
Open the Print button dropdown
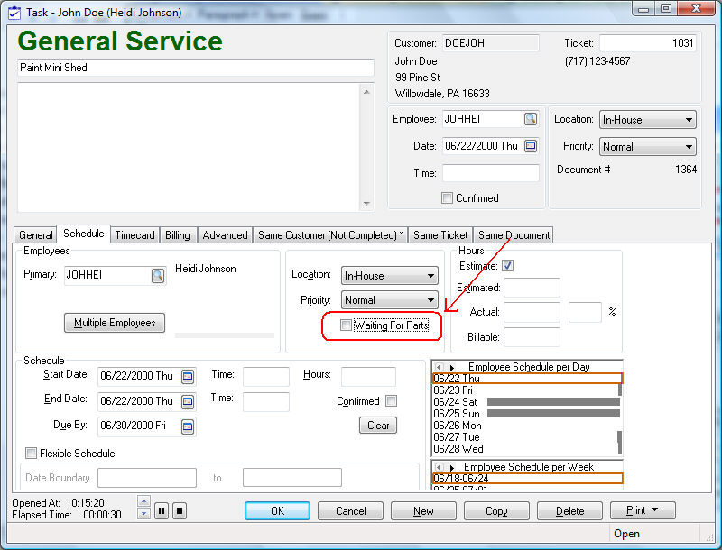(643, 510)
